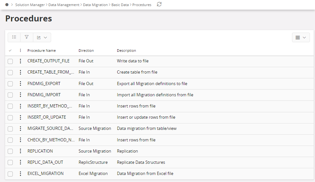Expand the export options dropdown arrow

[45, 37]
